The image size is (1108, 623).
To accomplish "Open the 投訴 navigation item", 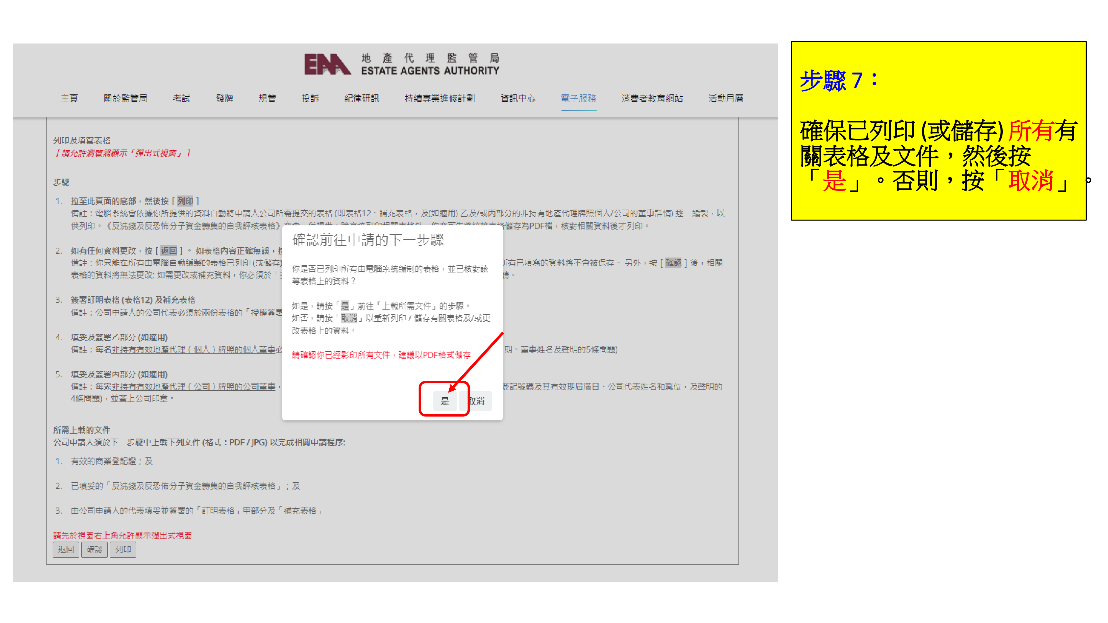I will point(310,99).
